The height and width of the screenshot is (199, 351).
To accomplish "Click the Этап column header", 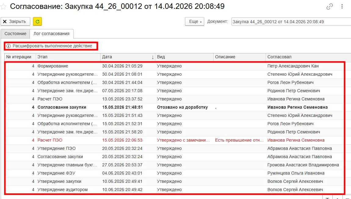I will click(x=68, y=57).
